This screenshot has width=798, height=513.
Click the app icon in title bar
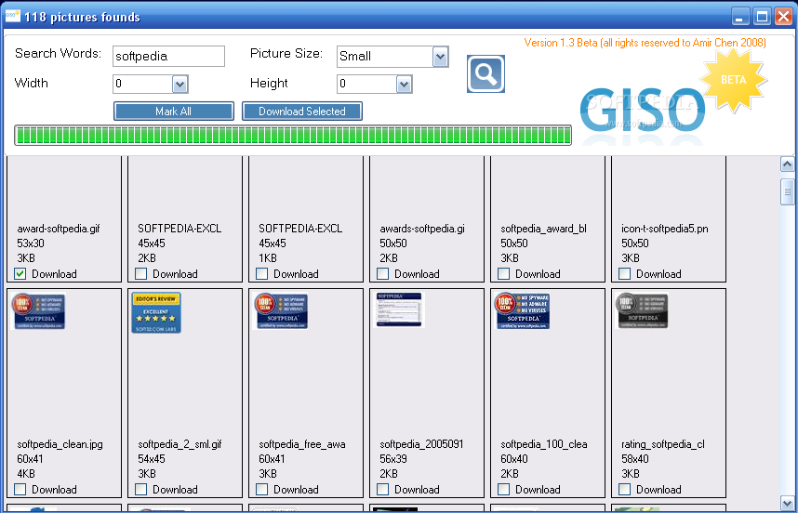(x=12, y=17)
